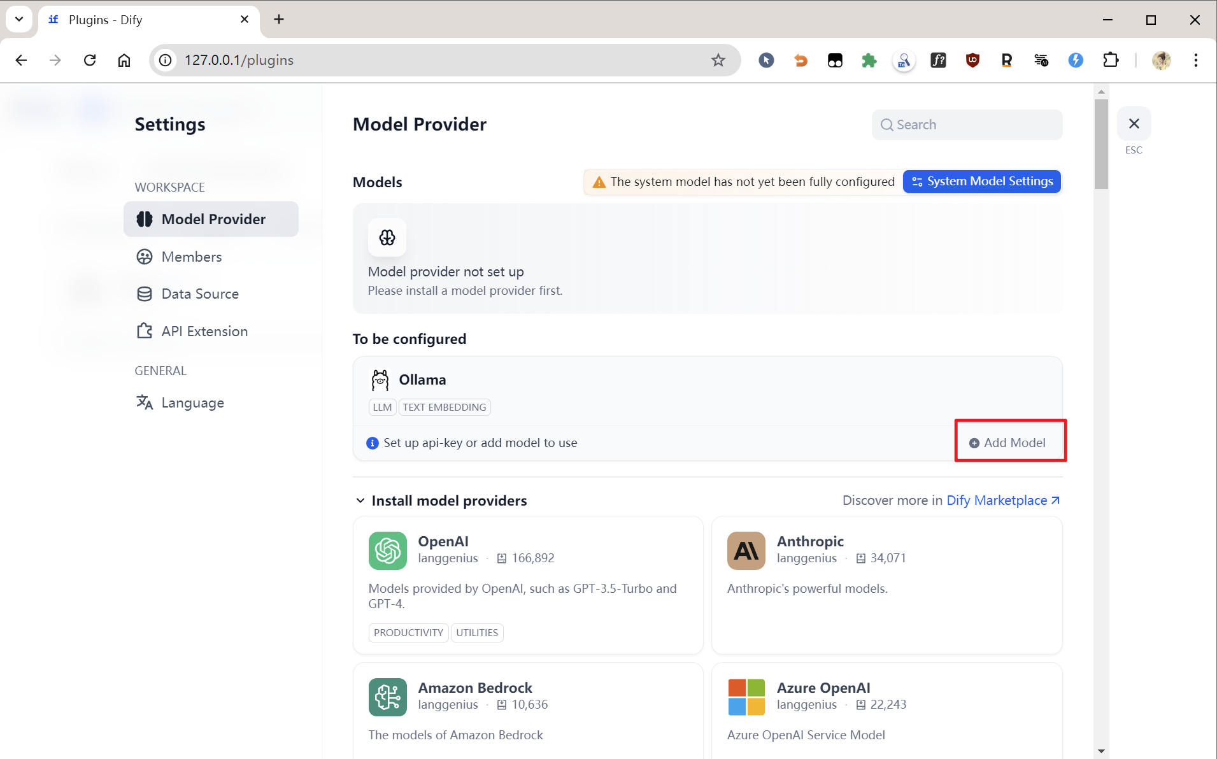
Task: Click the brain icon in Models card
Action: pyautogui.click(x=387, y=238)
